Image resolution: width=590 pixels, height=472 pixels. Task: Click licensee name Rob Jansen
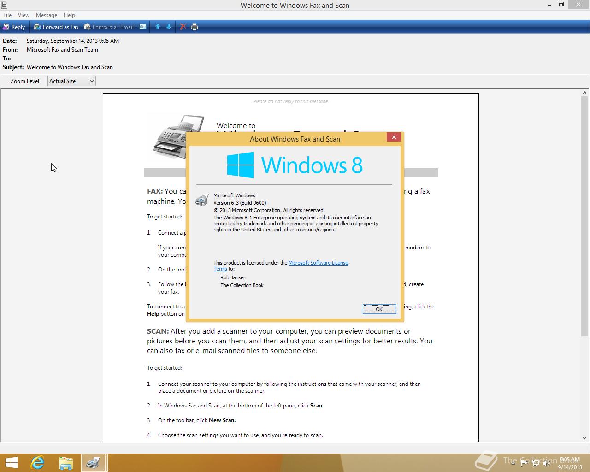coord(233,277)
